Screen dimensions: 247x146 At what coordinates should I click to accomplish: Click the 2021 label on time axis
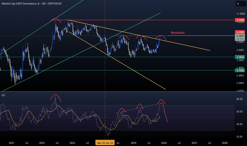pos(11,143)
